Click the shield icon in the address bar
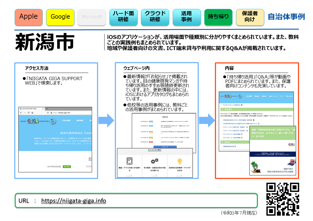Screen dimensions: 313x221 48,113
